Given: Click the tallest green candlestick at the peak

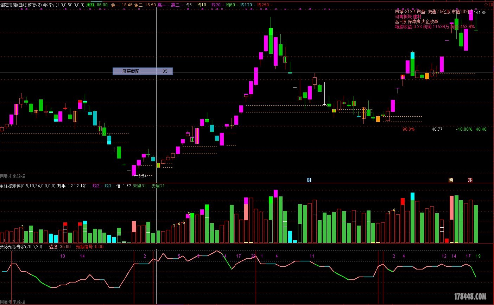Looking at the screenshot, I should 271,40.
